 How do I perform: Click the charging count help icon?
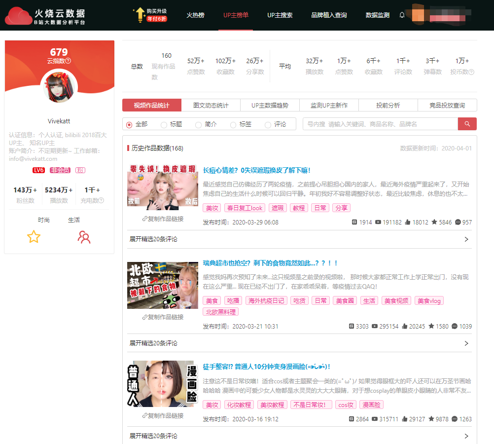click(x=101, y=201)
